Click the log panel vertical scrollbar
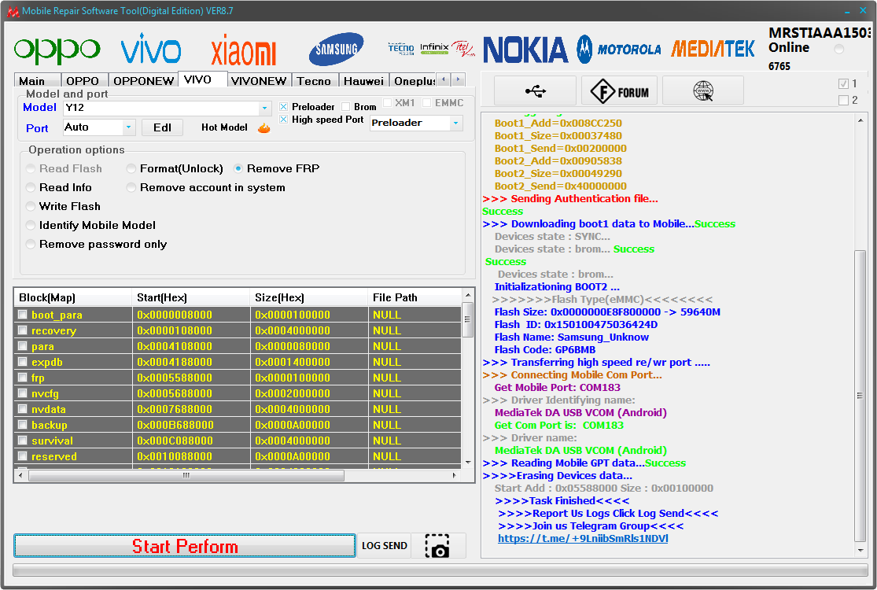877x590 pixels. coord(860,396)
